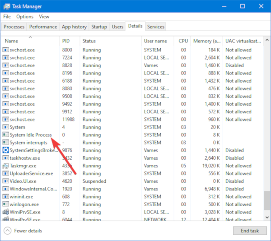This screenshot has width=271, height=241.
Task: Click the End task button
Action: tap(250, 231)
